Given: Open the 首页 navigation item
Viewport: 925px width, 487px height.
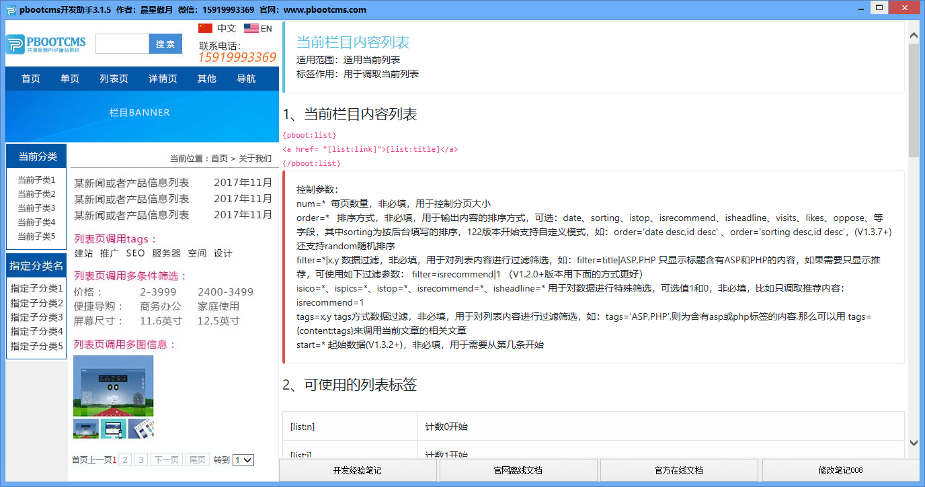Looking at the screenshot, I should [x=30, y=79].
